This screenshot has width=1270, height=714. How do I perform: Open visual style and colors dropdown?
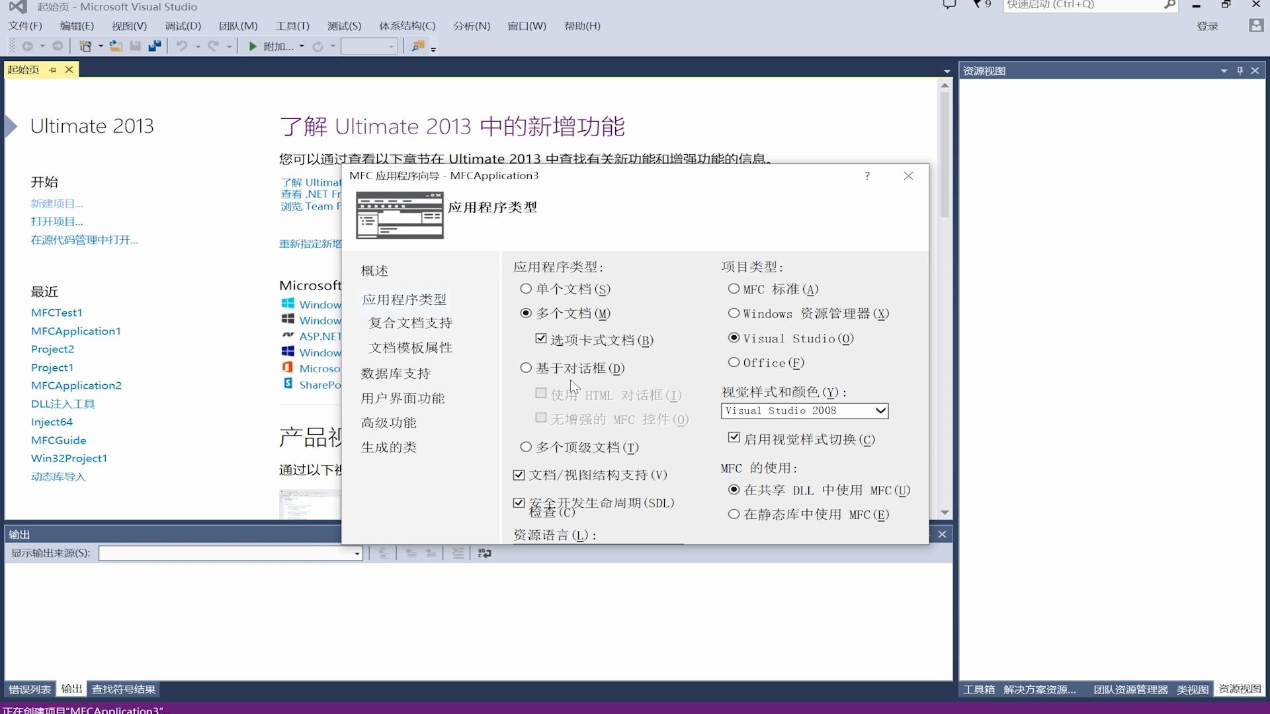(880, 411)
